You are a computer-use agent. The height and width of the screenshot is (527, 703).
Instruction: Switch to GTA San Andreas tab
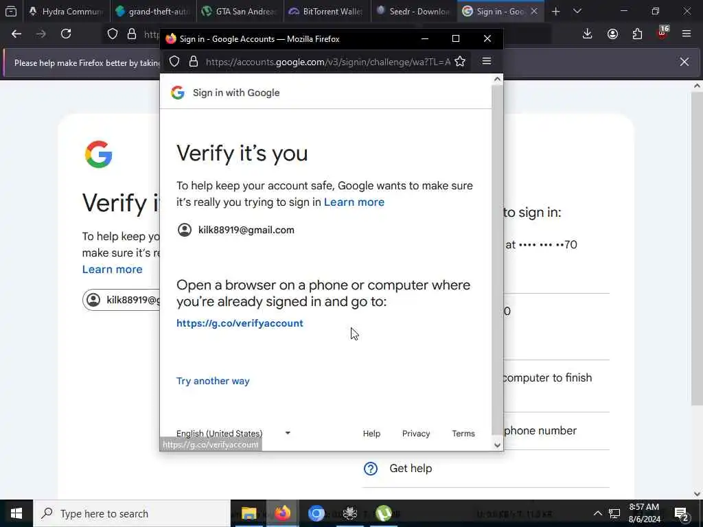point(240,12)
